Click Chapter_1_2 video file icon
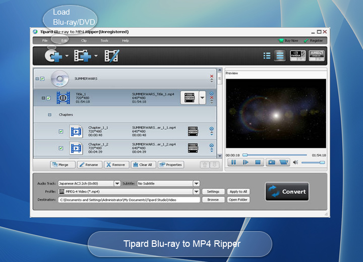The image size is (363, 262). pyautogui.click(x=76, y=148)
